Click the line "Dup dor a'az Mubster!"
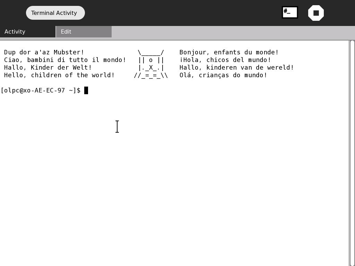Screen dimensions: 355x266 (x=44, y=52)
